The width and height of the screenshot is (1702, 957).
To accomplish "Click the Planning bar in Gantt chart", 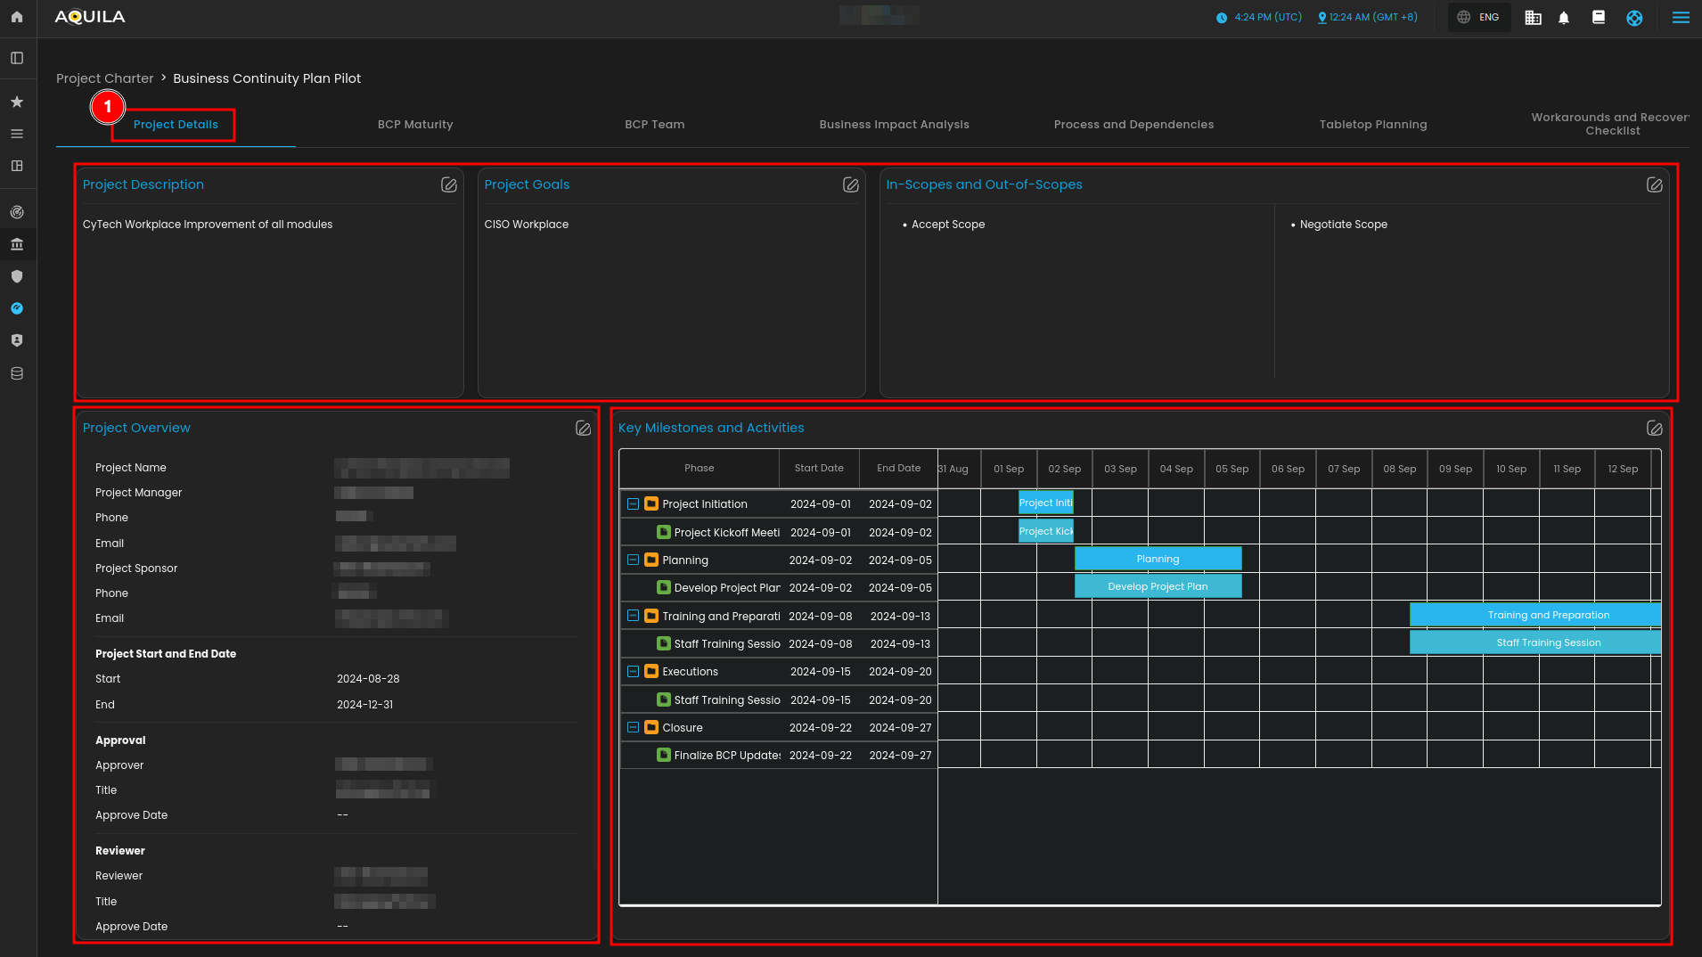I will point(1158,559).
